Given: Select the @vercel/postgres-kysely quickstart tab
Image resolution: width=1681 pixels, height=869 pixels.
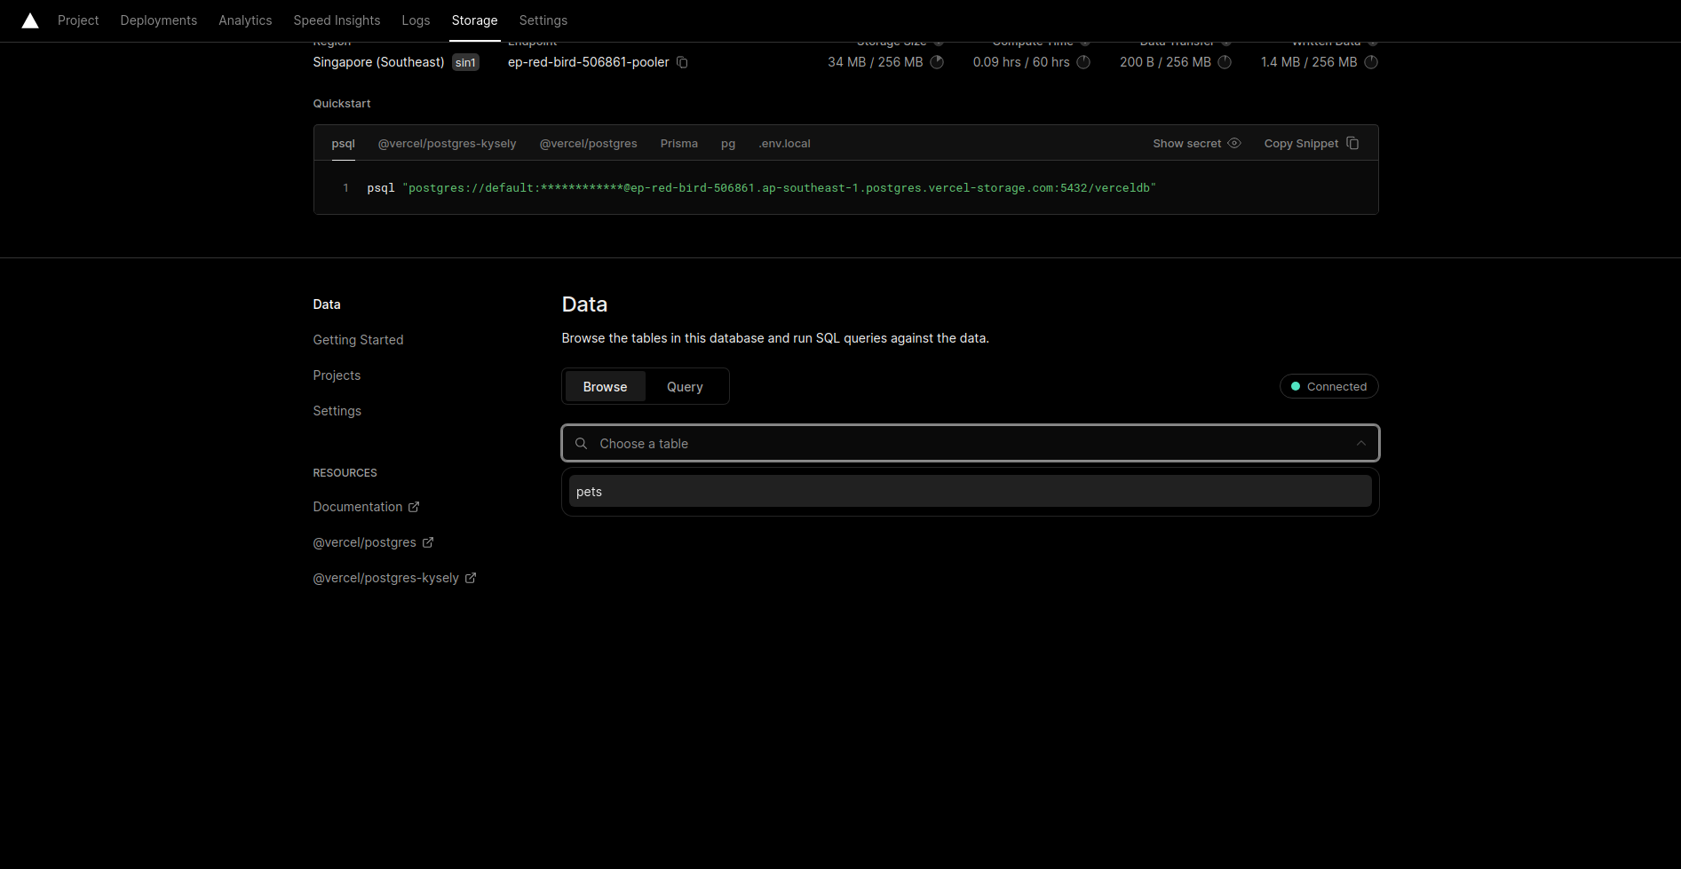Looking at the screenshot, I should (x=447, y=144).
